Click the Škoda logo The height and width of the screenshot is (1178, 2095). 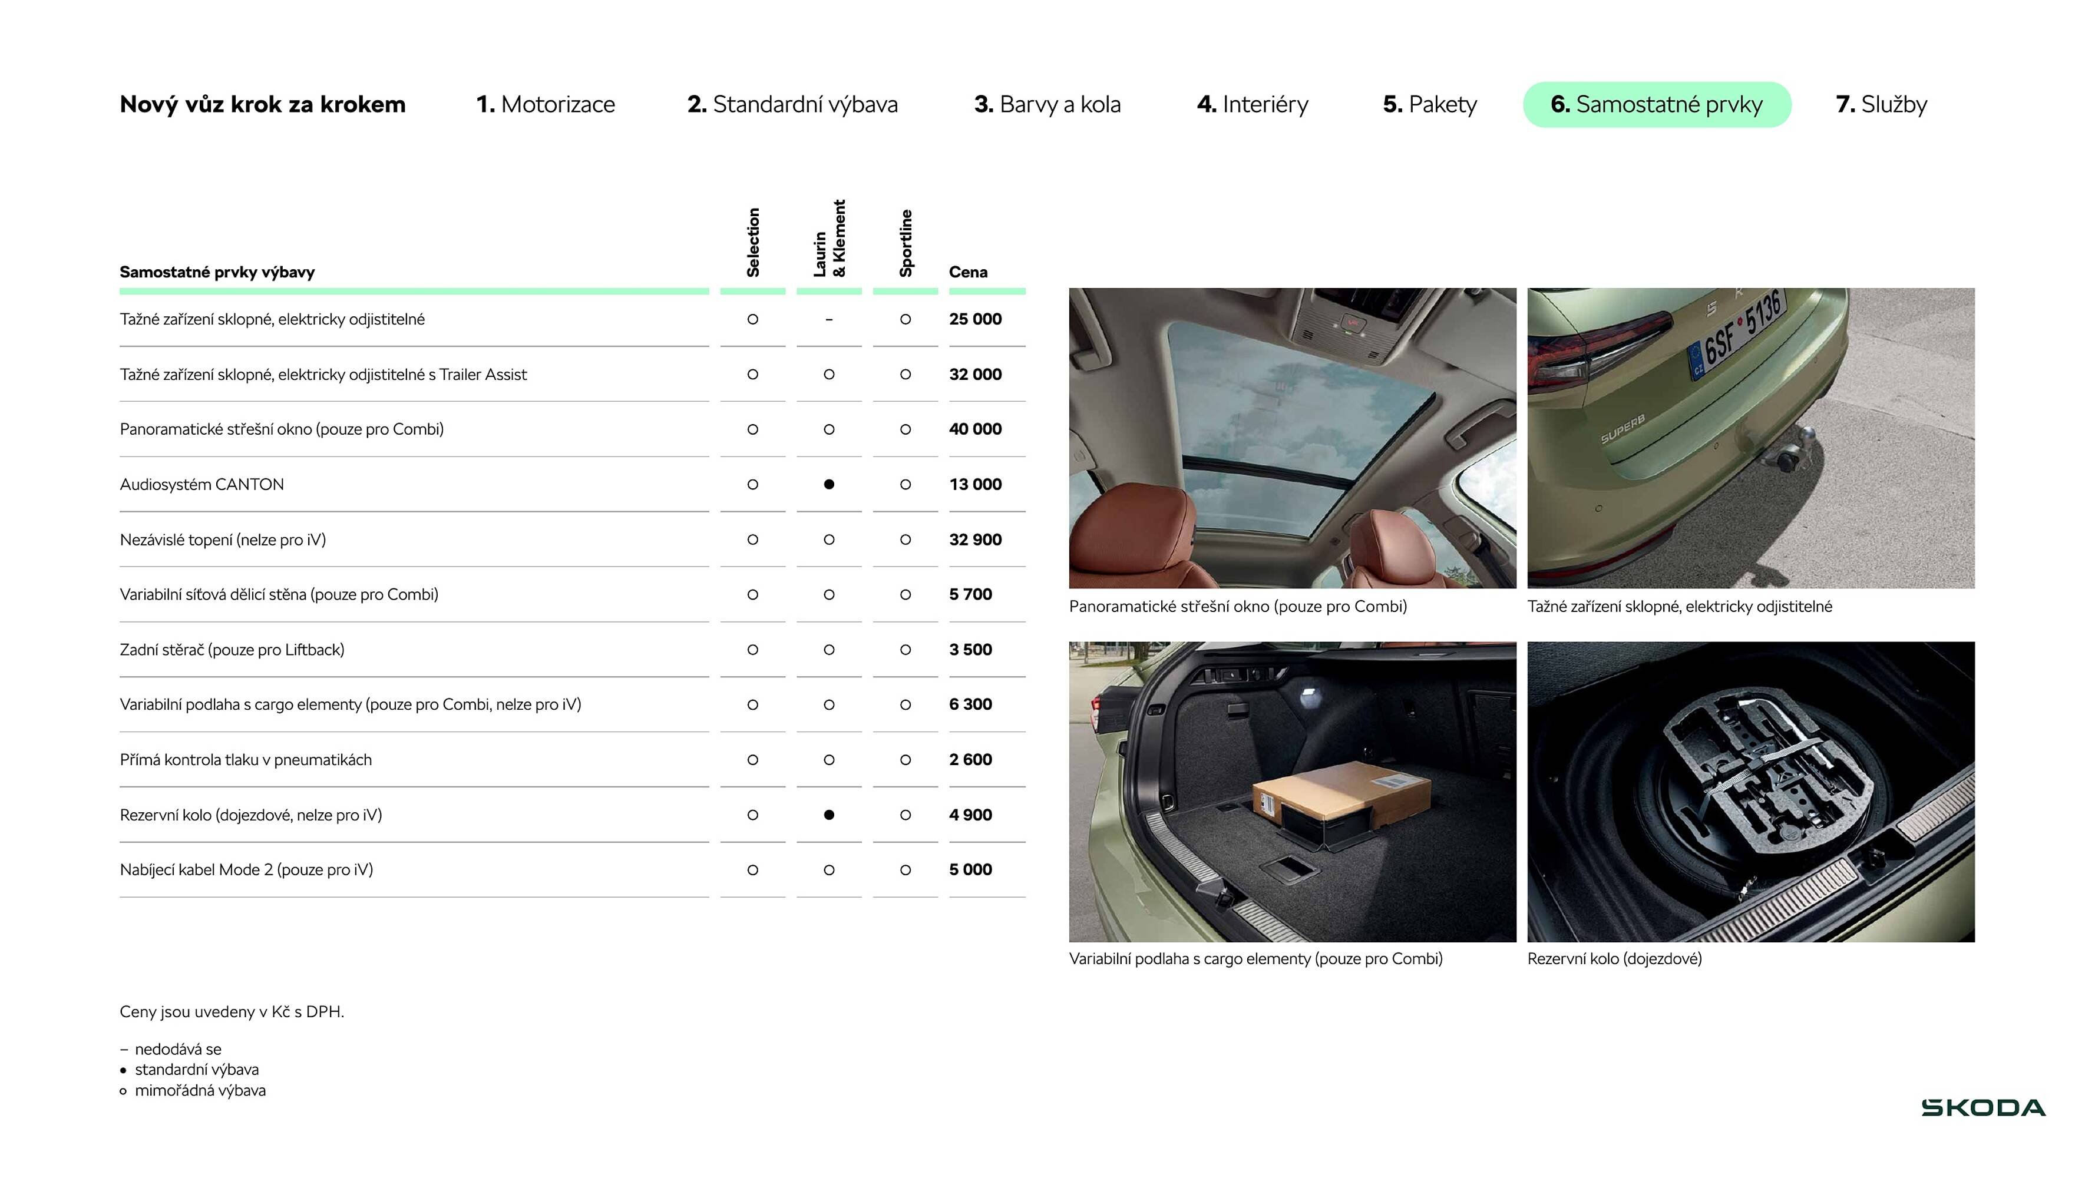[x=1983, y=1107]
